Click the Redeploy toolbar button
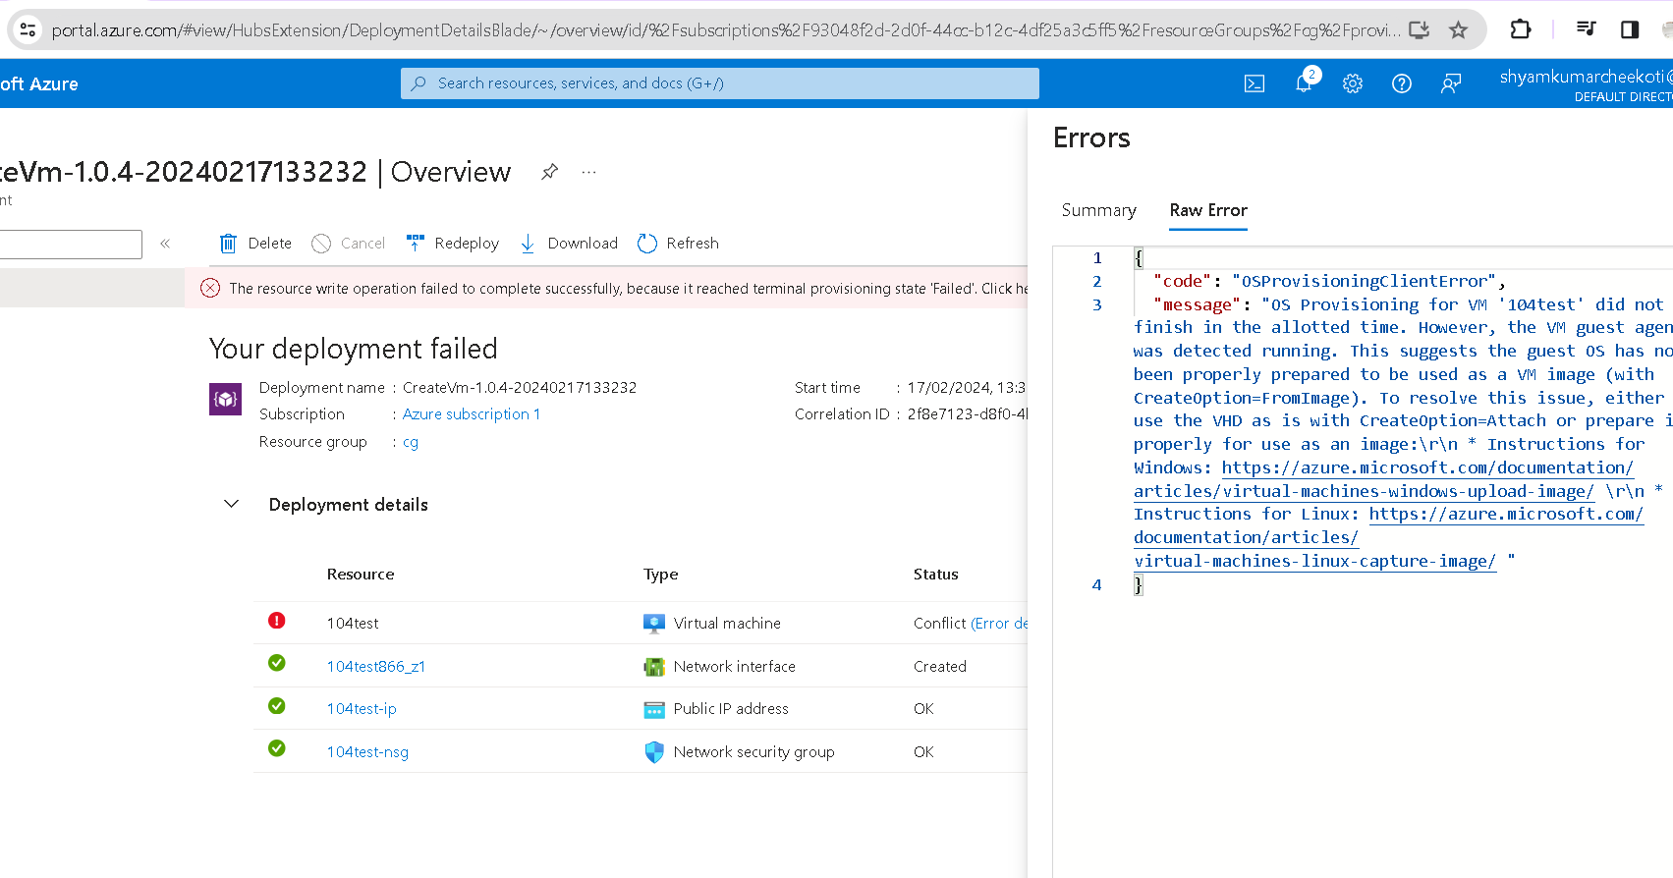This screenshot has height=878, width=1673. 453,244
